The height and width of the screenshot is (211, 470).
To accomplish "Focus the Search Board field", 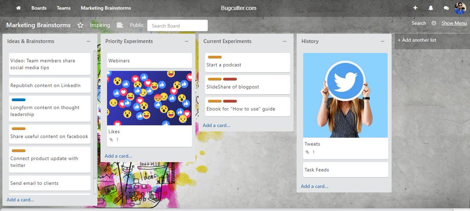I will 177,26.
